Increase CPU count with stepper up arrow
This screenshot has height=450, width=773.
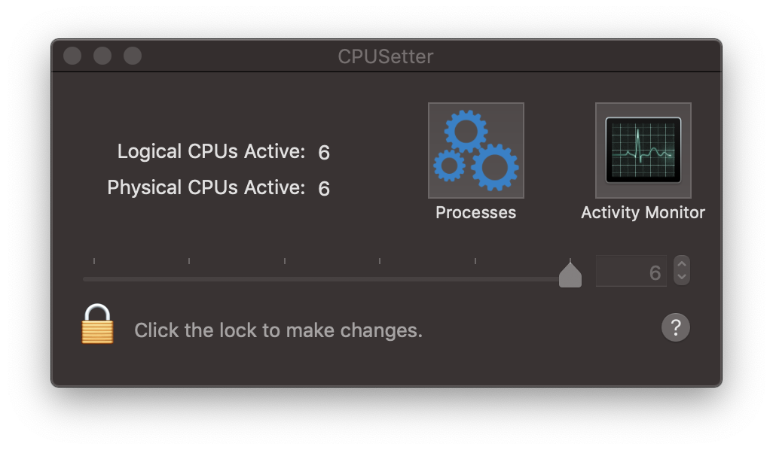[681, 263]
